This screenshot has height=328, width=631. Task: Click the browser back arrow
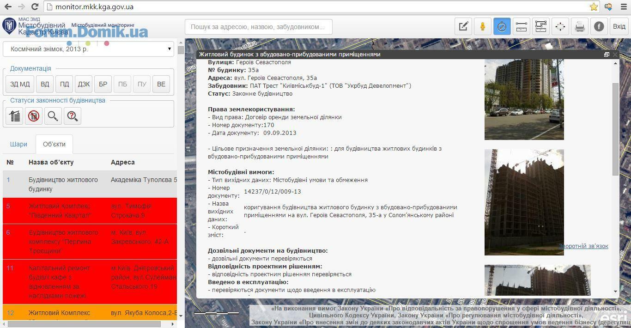8,7
